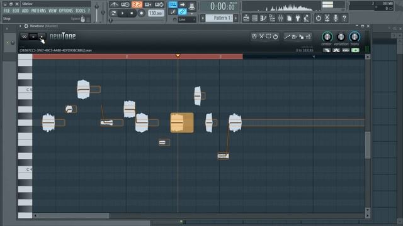
Task: Toggle the overdub recording icon
Action: (x=148, y=4)
